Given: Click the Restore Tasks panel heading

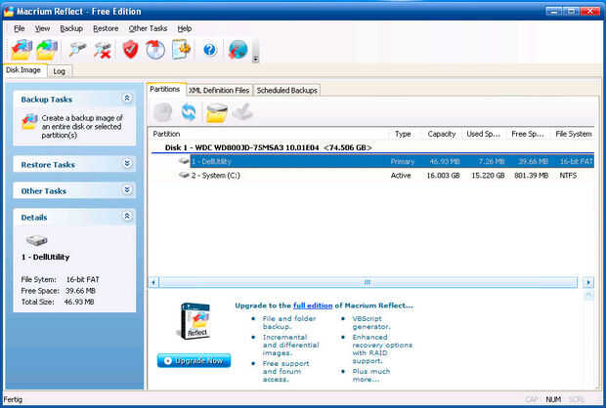Looking at the screenshot, I should [48, 165].
